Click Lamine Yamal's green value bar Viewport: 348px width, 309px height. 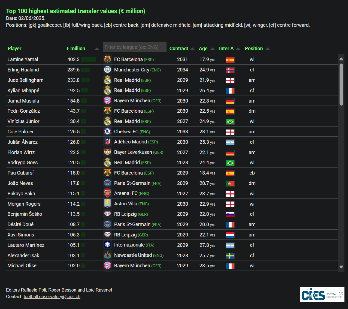pyautogui.click(x=89, y=59)
